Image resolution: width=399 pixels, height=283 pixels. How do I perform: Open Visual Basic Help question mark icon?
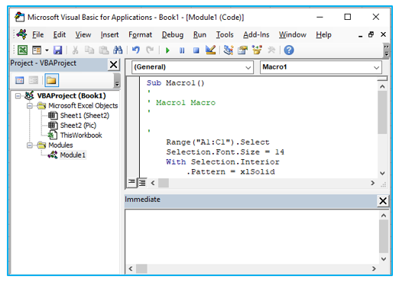(x=289, y=50)
